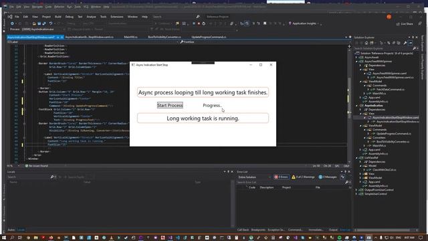Toggle the Errors filter in Error List

pyautogui.click(x=281, y=177)
